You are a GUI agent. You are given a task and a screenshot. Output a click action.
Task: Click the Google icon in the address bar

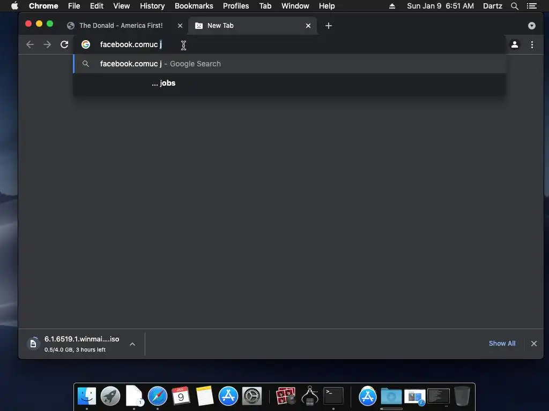pos(86,44)
